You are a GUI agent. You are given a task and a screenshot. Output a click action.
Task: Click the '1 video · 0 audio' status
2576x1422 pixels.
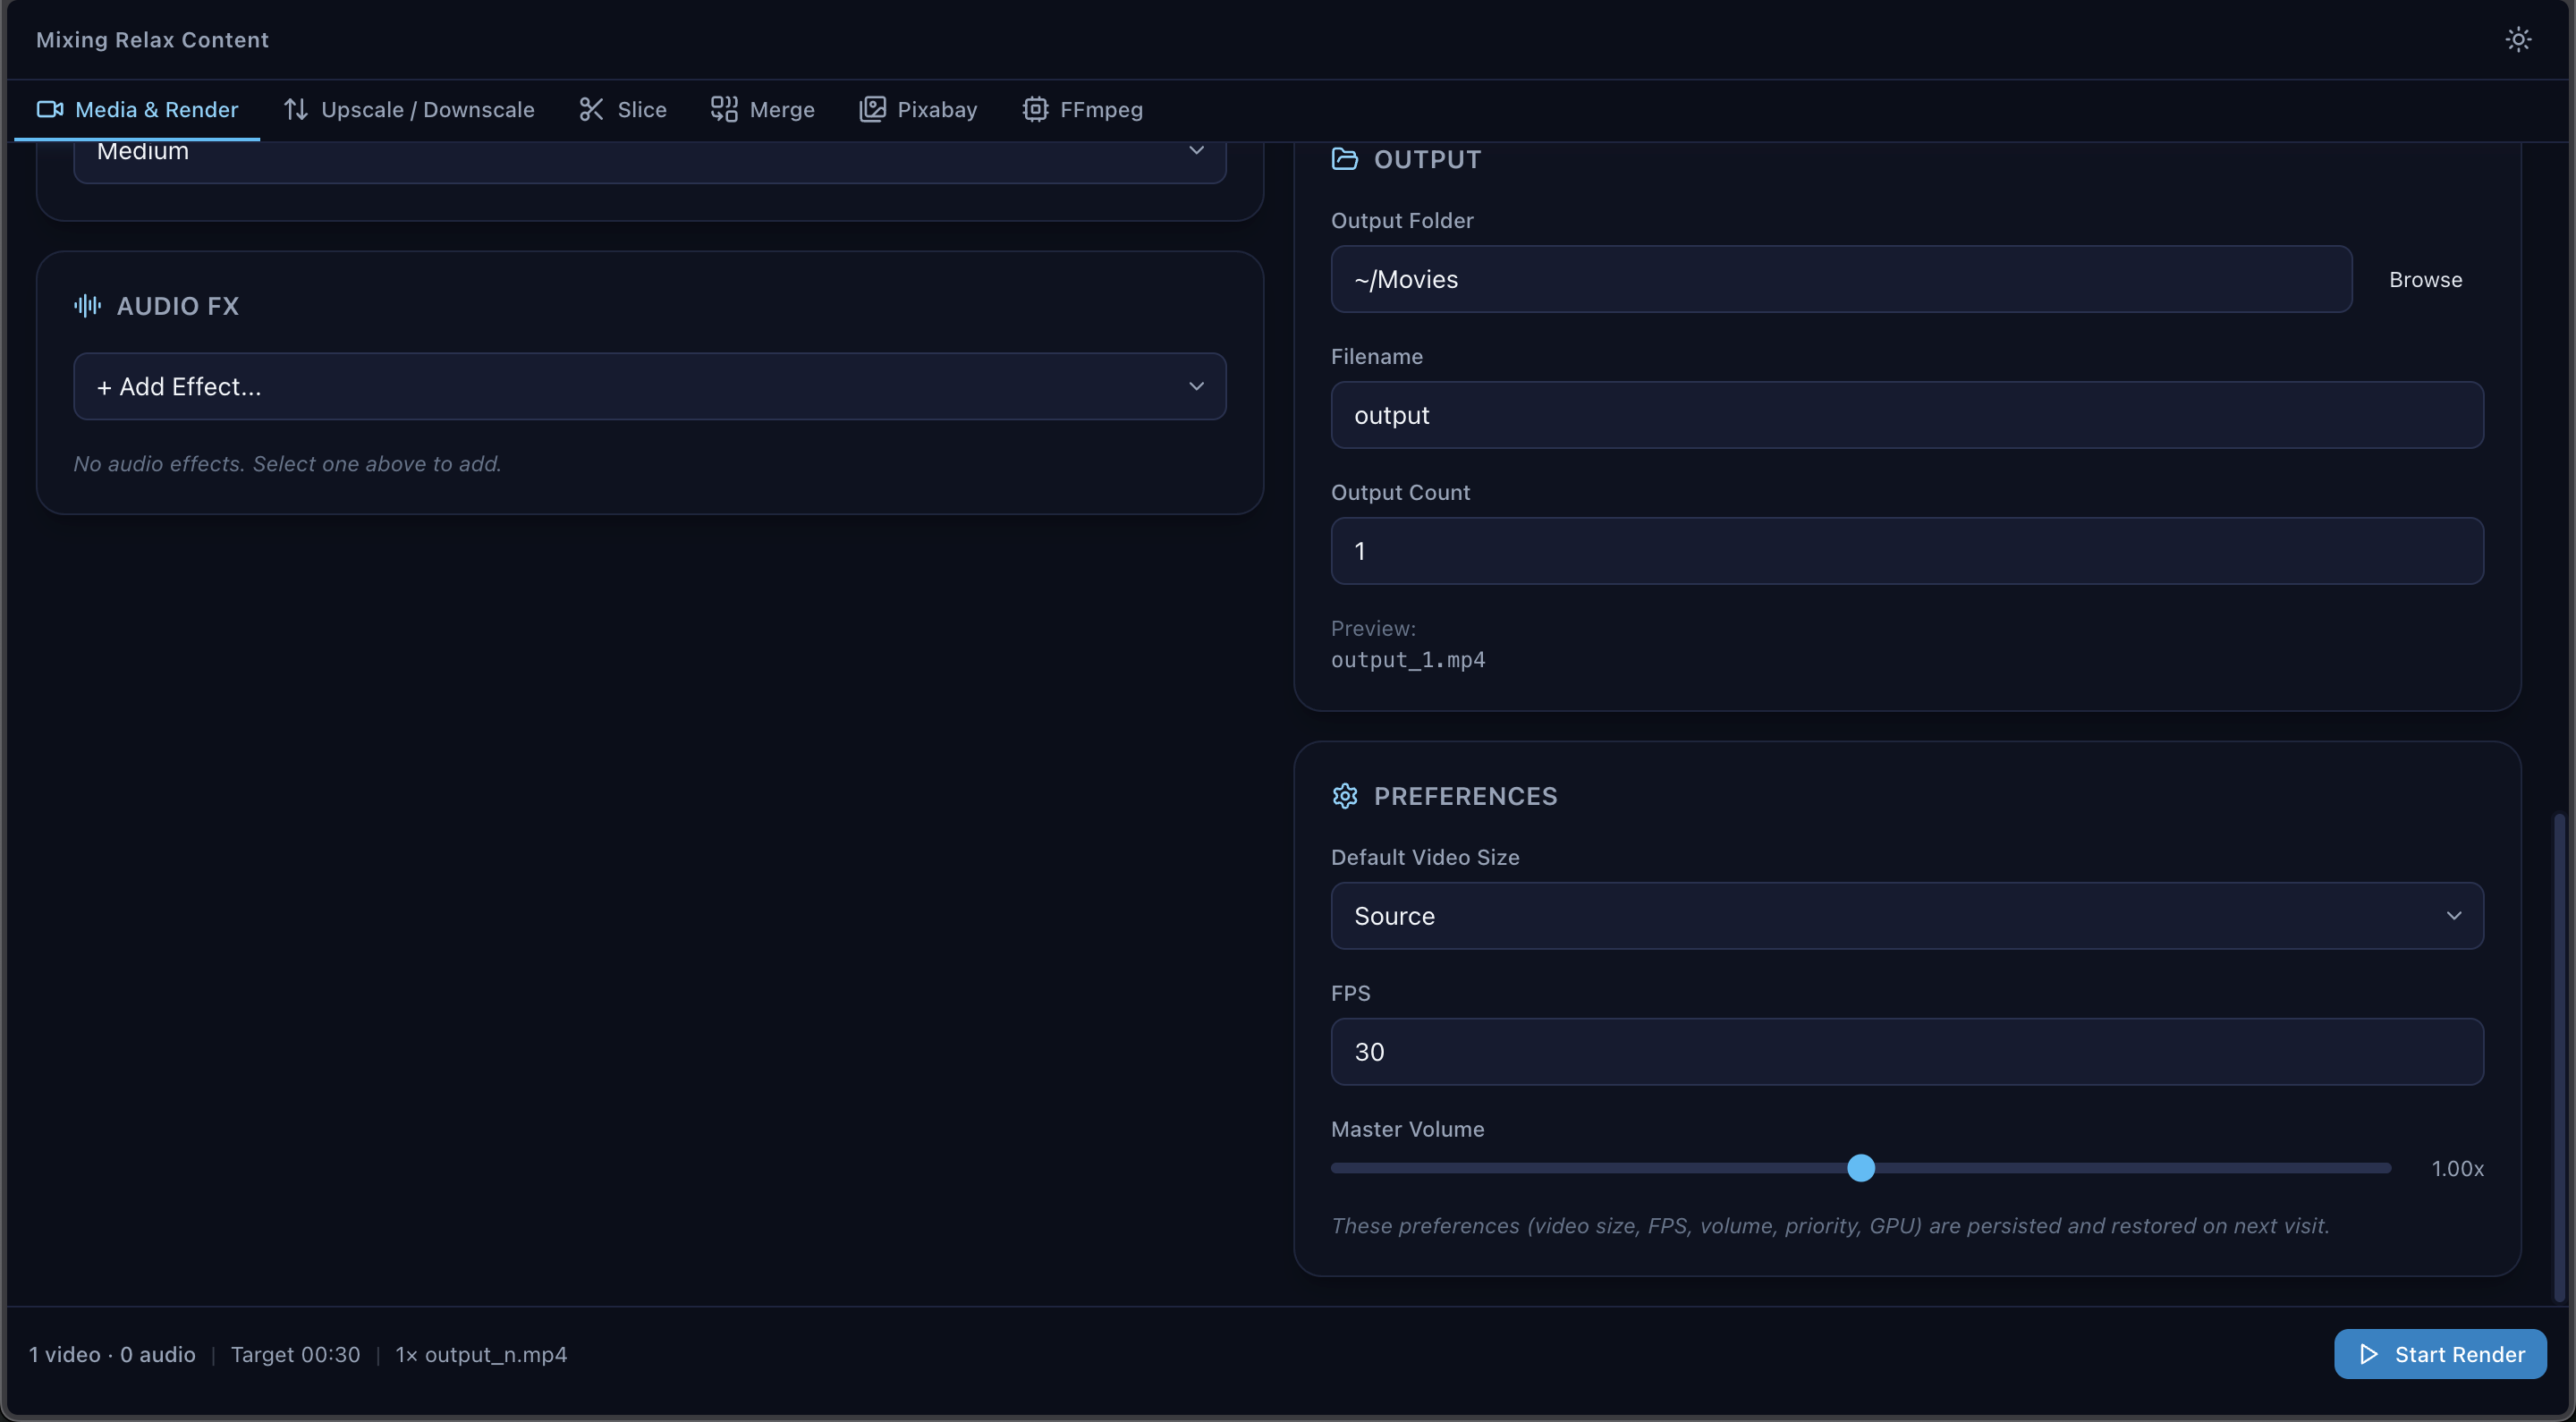coord(112,1354)
